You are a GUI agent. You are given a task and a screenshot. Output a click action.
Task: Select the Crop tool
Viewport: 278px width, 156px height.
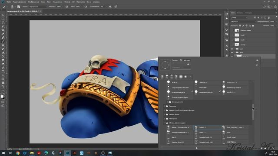click(3, 30)
